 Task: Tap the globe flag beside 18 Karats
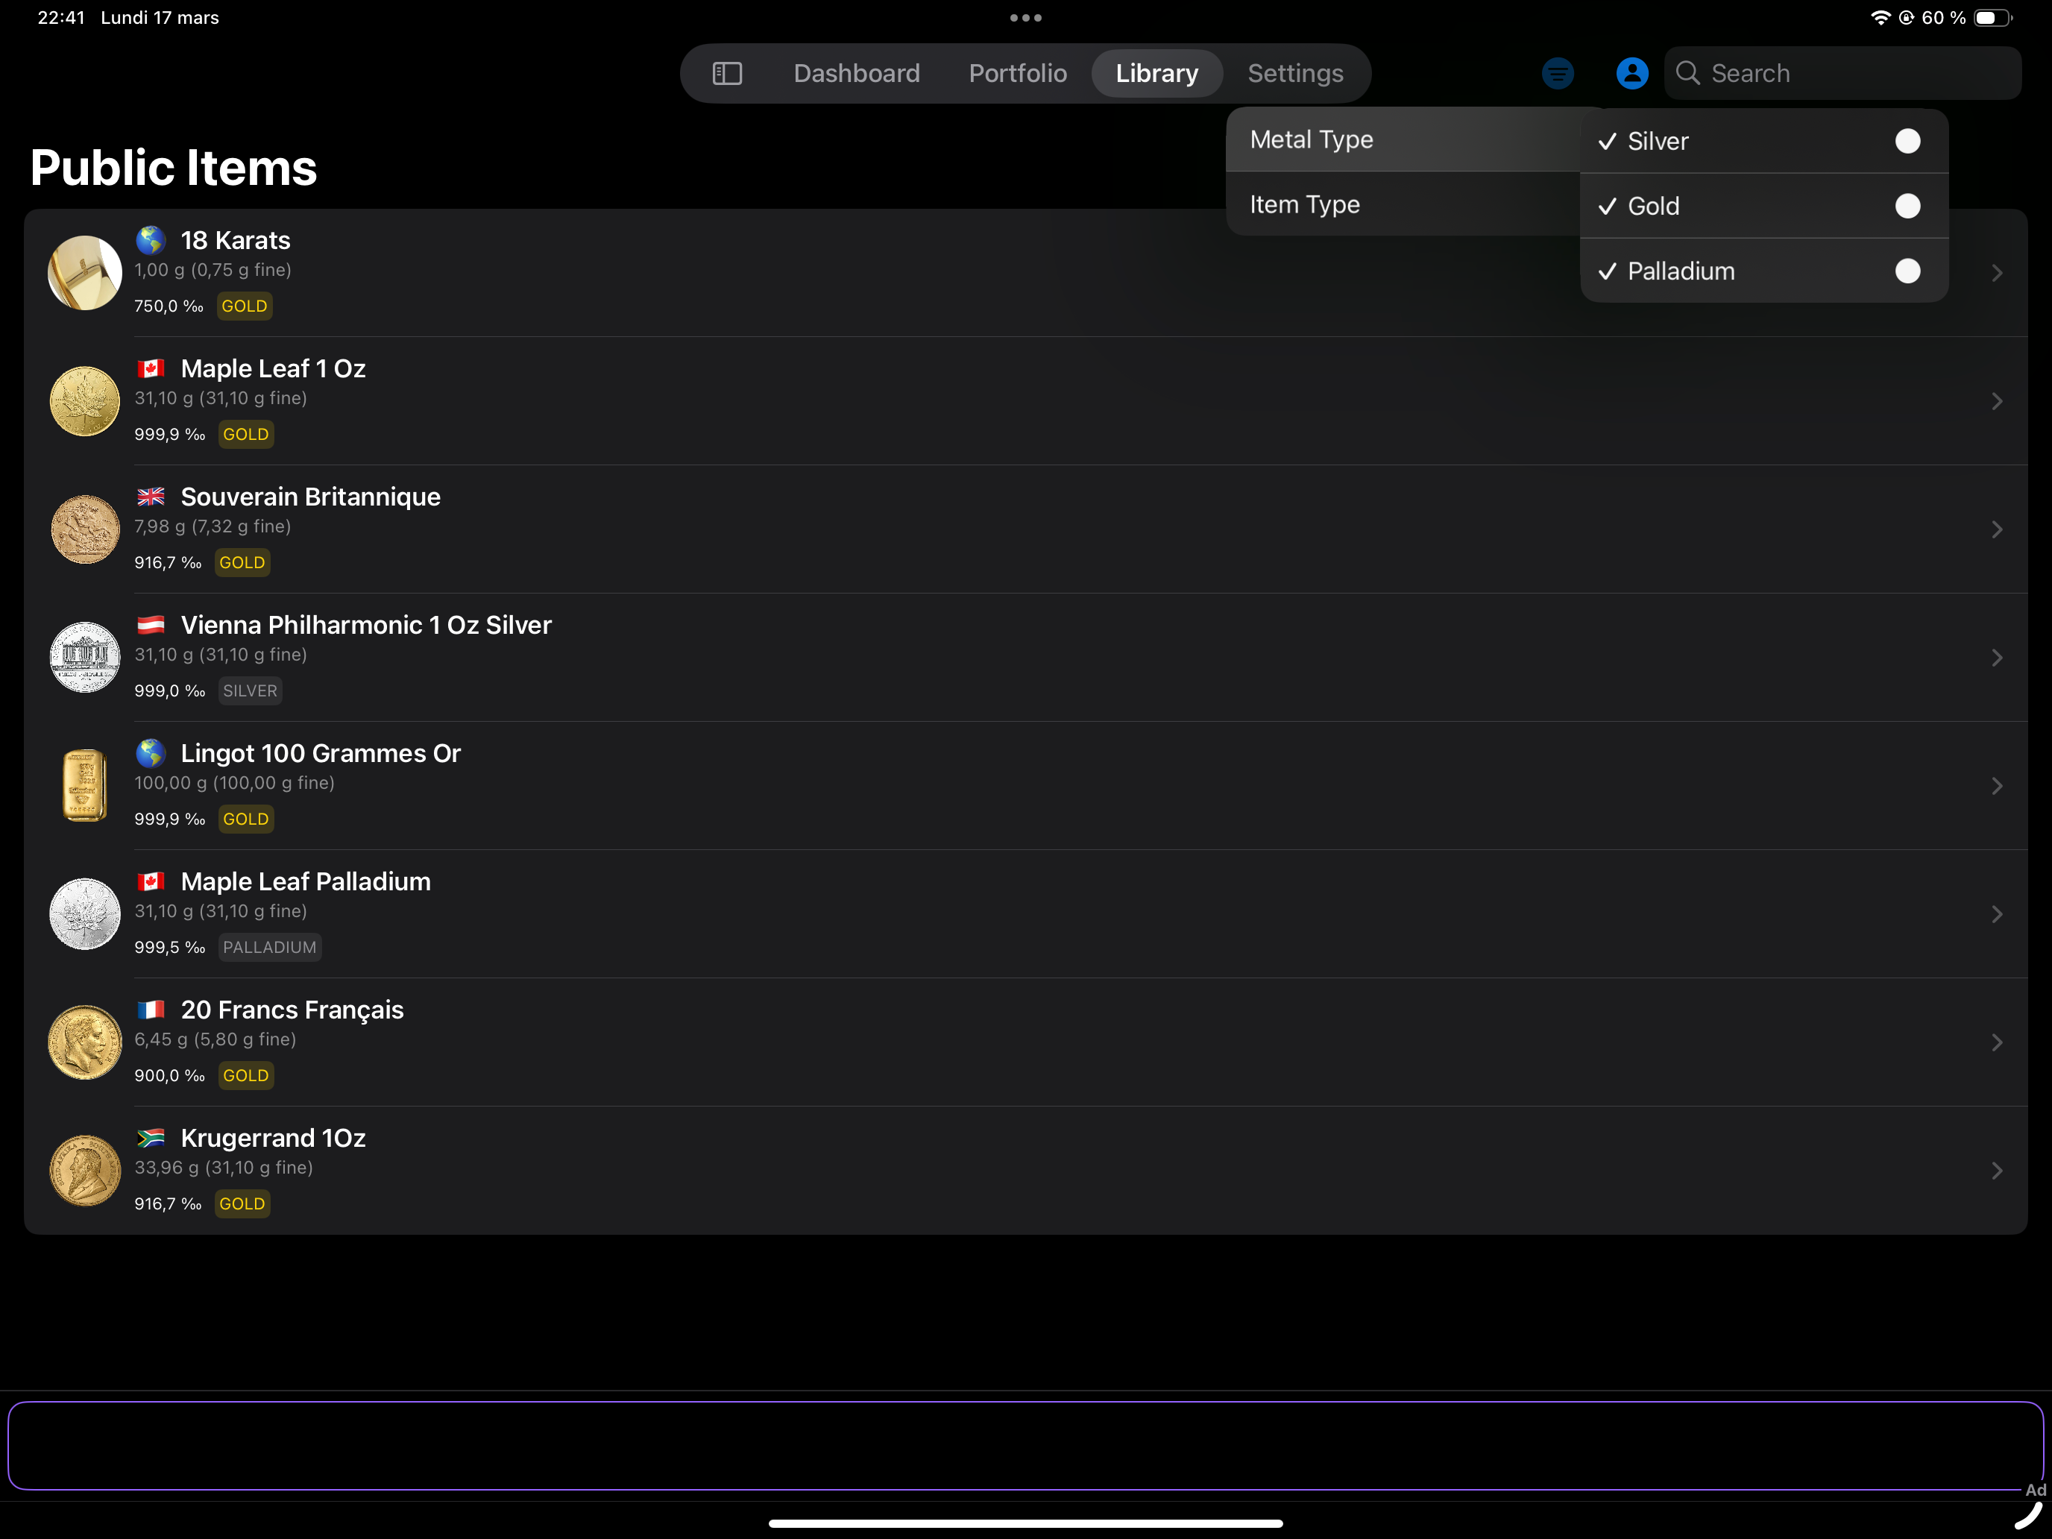(x=151, y=240)
